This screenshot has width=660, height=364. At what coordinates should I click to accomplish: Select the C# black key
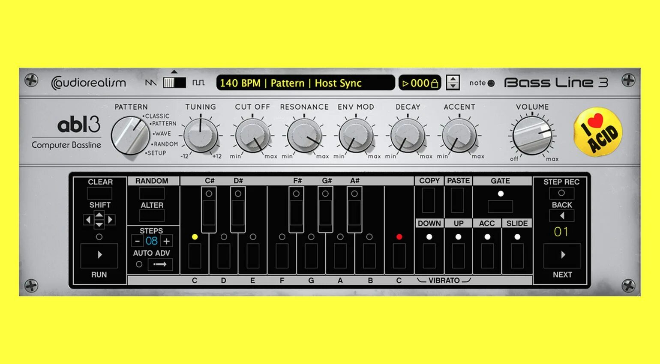point(209,209)
